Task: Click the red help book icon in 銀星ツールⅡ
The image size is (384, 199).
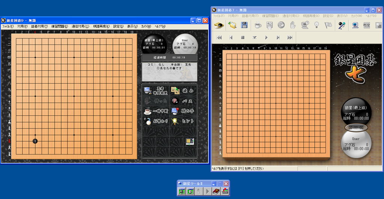Action: click(216, 191)
